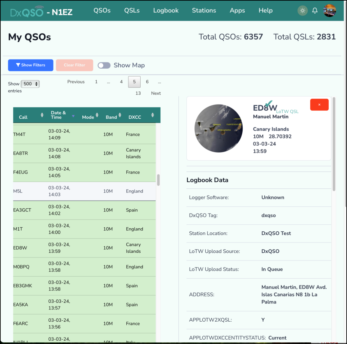This screenshot has height=344, width=347.
Task: Select the M1T row
Action: 84,229
